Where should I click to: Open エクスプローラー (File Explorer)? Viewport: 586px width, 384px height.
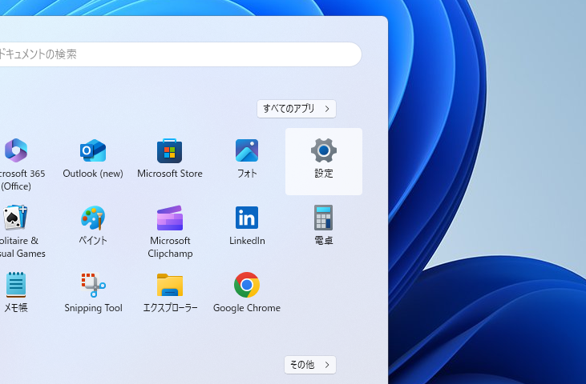(169, 286)
